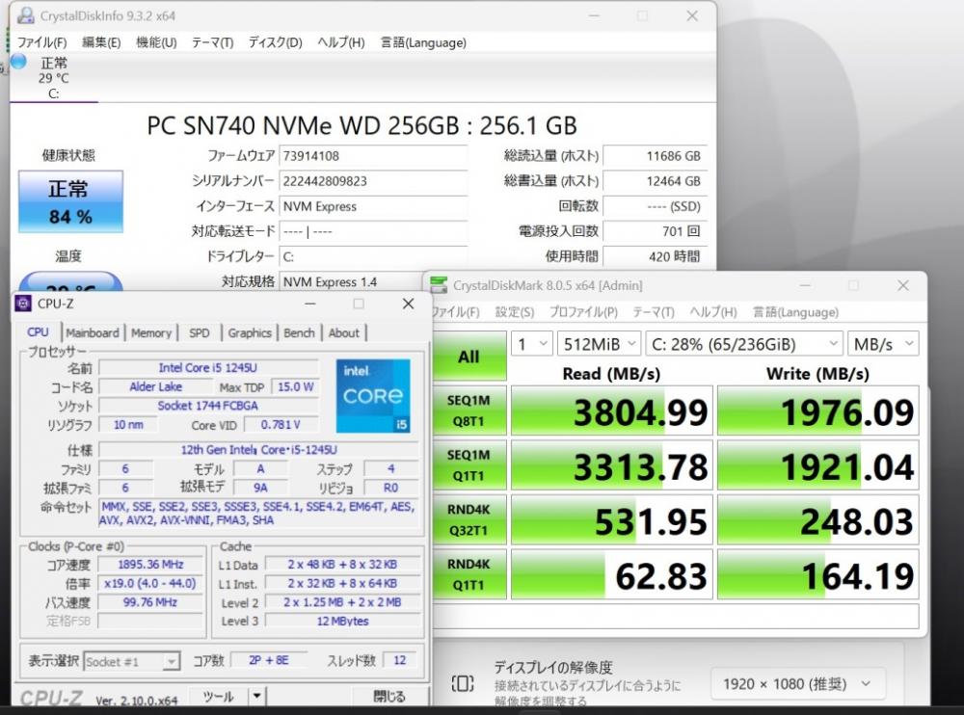Open the ファイル(F) menu in CrystalDiskInfo
964x715 pixels.
pos(41,42)
